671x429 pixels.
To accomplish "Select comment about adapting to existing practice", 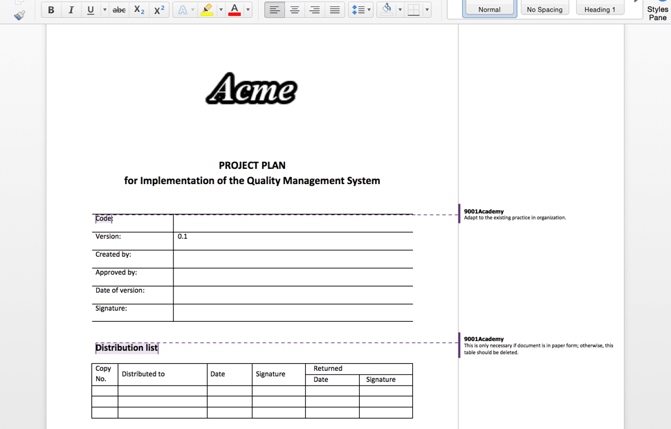I will coord(515,214).
